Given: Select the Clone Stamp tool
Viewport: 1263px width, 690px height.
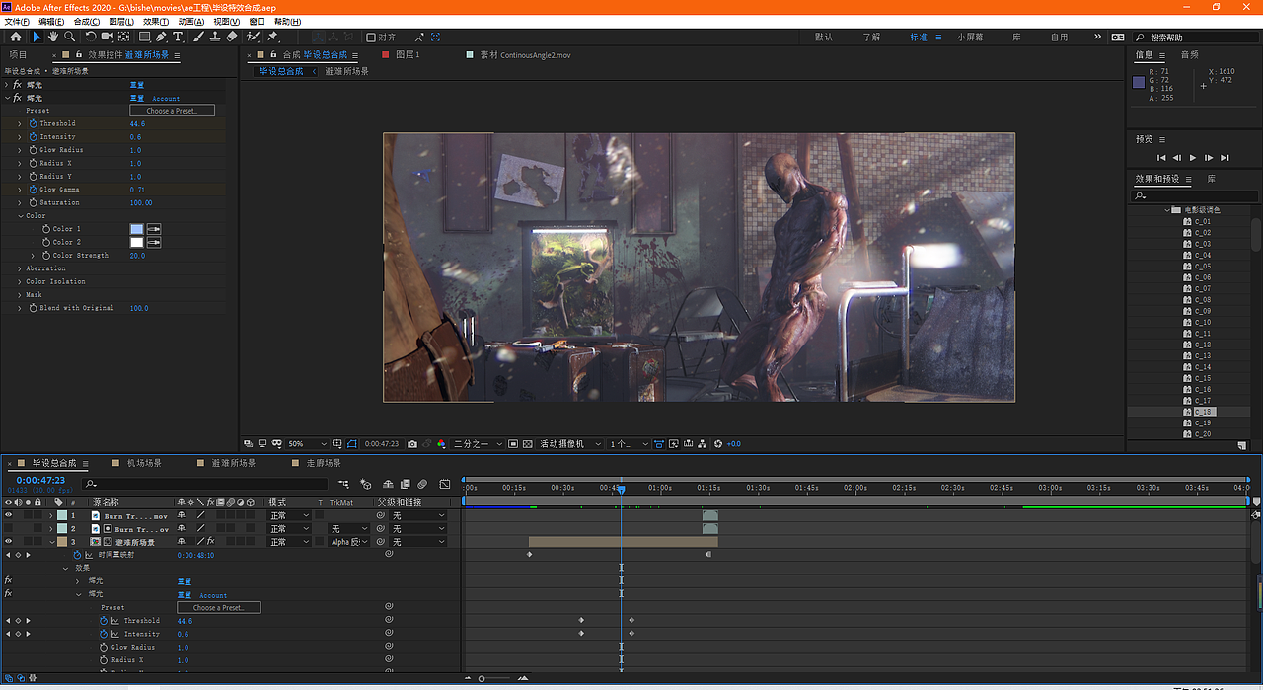Looking at the screenshot, I should (x=215, y=37).
